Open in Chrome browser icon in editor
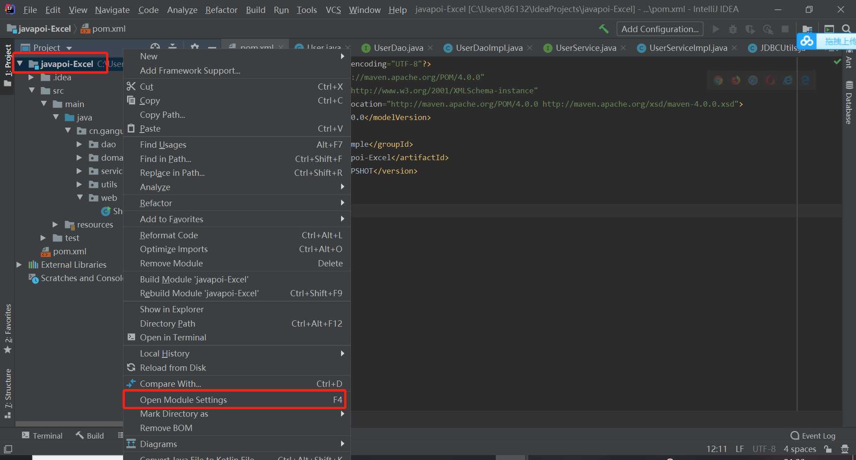856x460 pixels. 718,80
